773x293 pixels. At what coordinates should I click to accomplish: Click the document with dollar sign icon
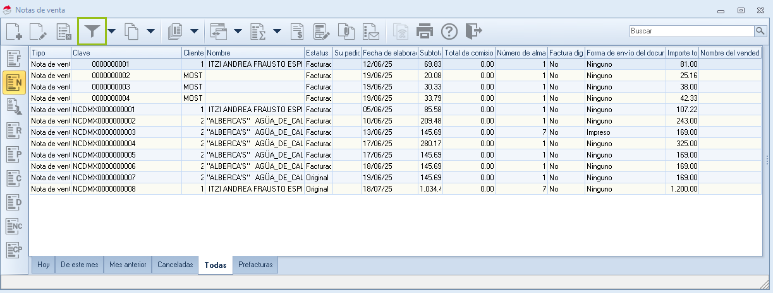(298, 31)
